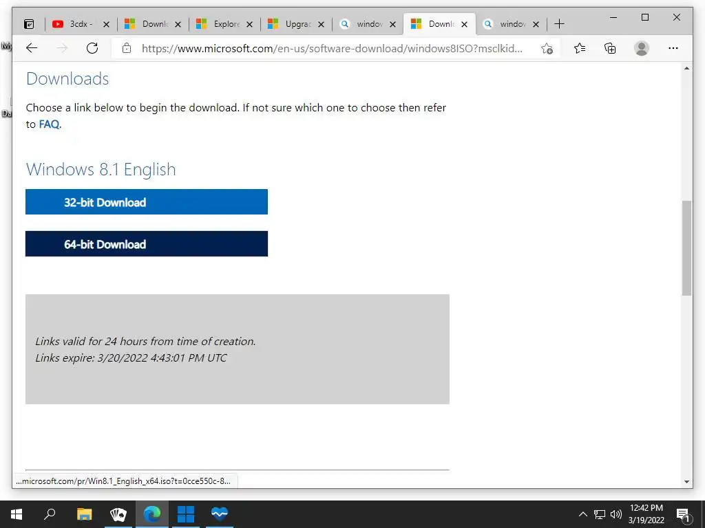Open the Windows Start menu
The width and height of the screenshot is (705, 528).
(x=17, y=514)
